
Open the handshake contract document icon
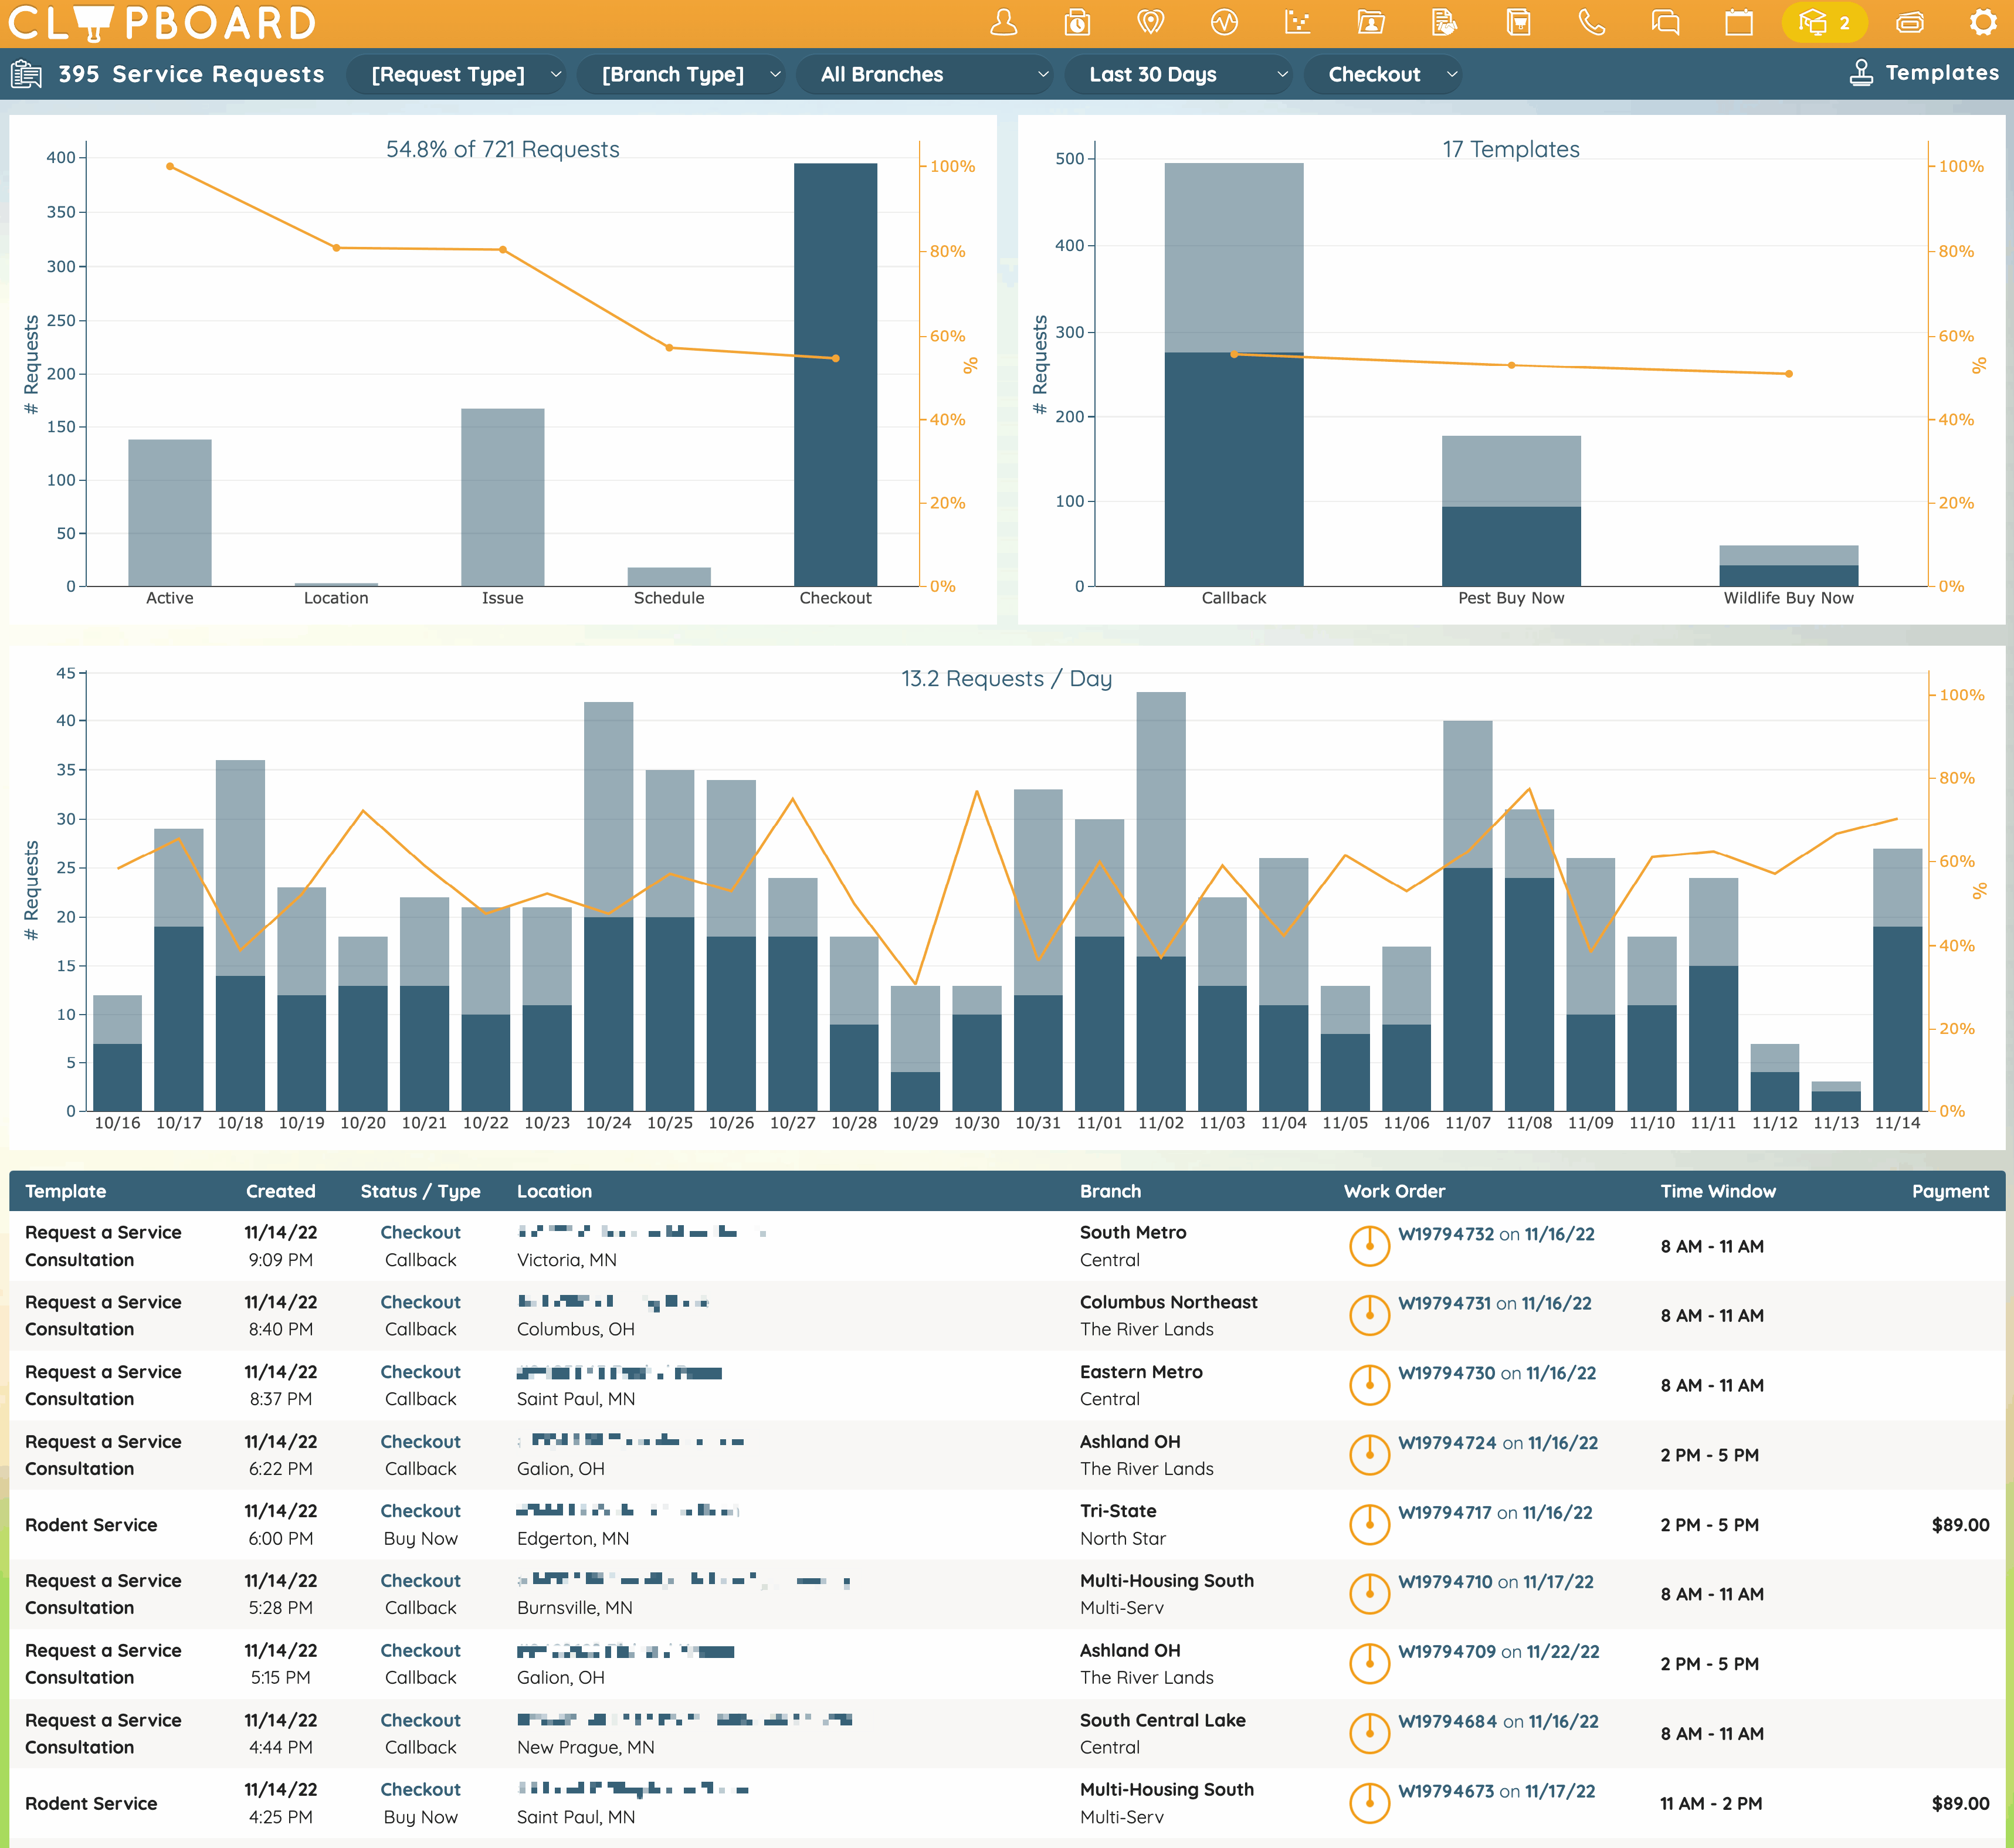(1444, 23)
